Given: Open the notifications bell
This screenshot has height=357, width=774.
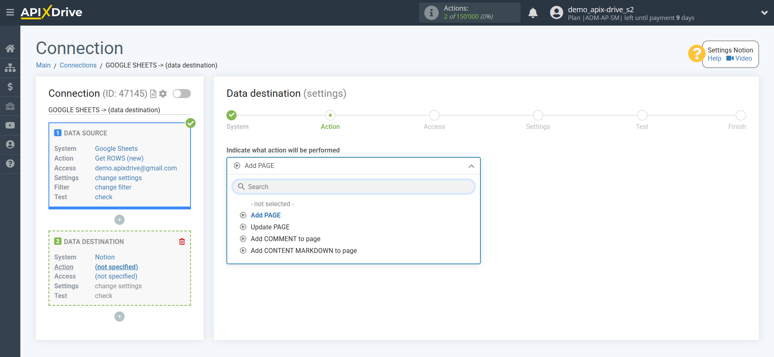Looking at the screenshot, I should click(x=533, y=13).
